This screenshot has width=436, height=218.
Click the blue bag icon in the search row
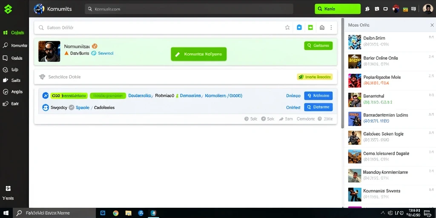point(299,28)
